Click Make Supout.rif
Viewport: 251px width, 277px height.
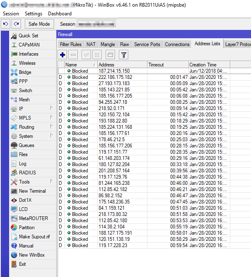pyautogui.click(x=33, y=237)
